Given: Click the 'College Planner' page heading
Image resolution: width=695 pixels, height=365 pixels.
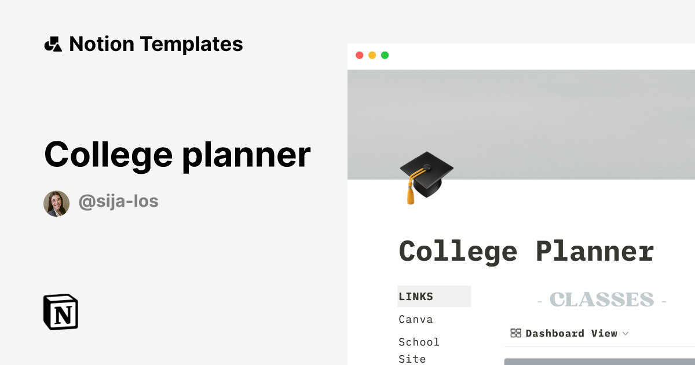Looking at the screenshot, I should tap(526, 251).
